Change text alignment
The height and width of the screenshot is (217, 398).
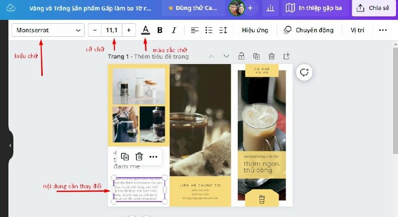[x=195, y=30]
